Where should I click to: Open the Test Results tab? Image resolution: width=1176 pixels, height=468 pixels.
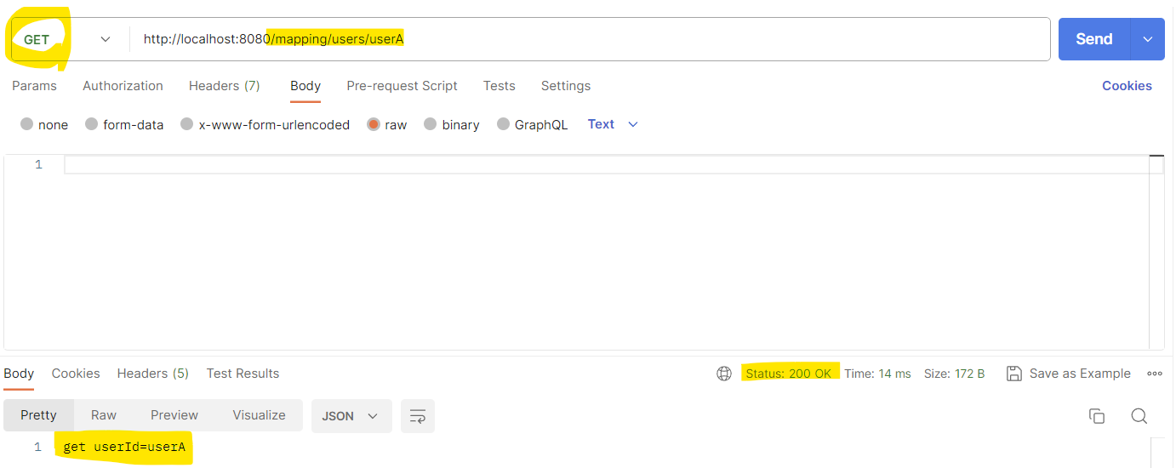[243, 374]
